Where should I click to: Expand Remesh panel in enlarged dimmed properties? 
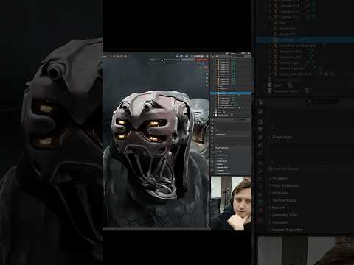278,208
